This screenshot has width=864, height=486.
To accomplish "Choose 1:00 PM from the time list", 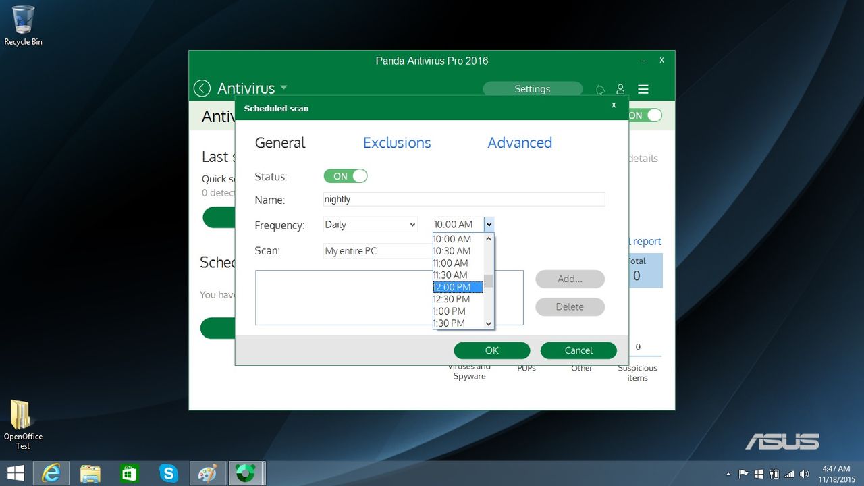I will (x=458, y=311).
